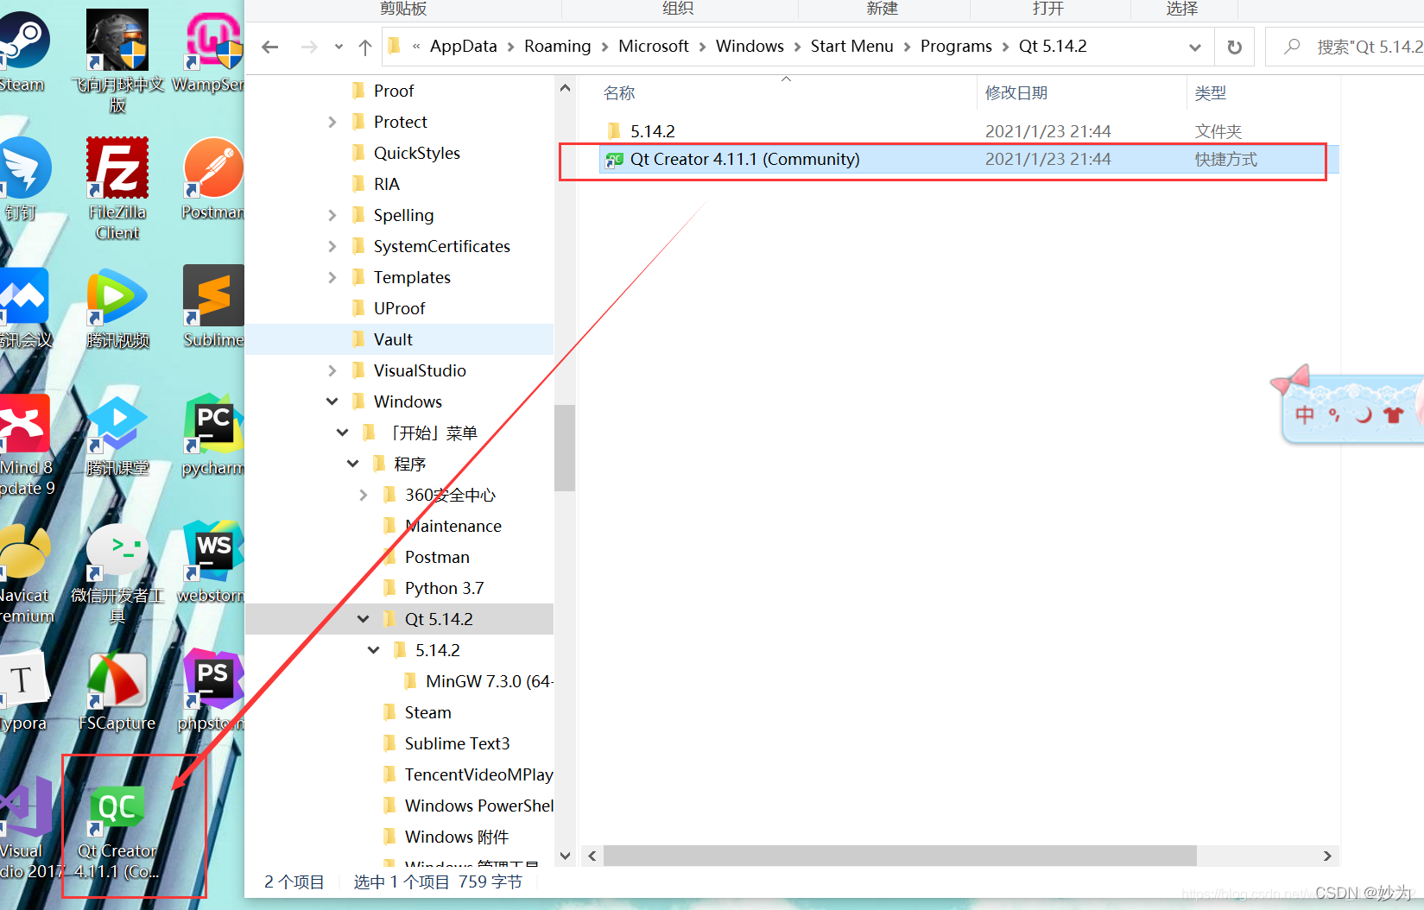1424x910 pixels.
Task: Expand the Templates folder node
Action: 332,277
